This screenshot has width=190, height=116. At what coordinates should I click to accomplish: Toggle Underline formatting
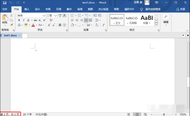(28, 20)
